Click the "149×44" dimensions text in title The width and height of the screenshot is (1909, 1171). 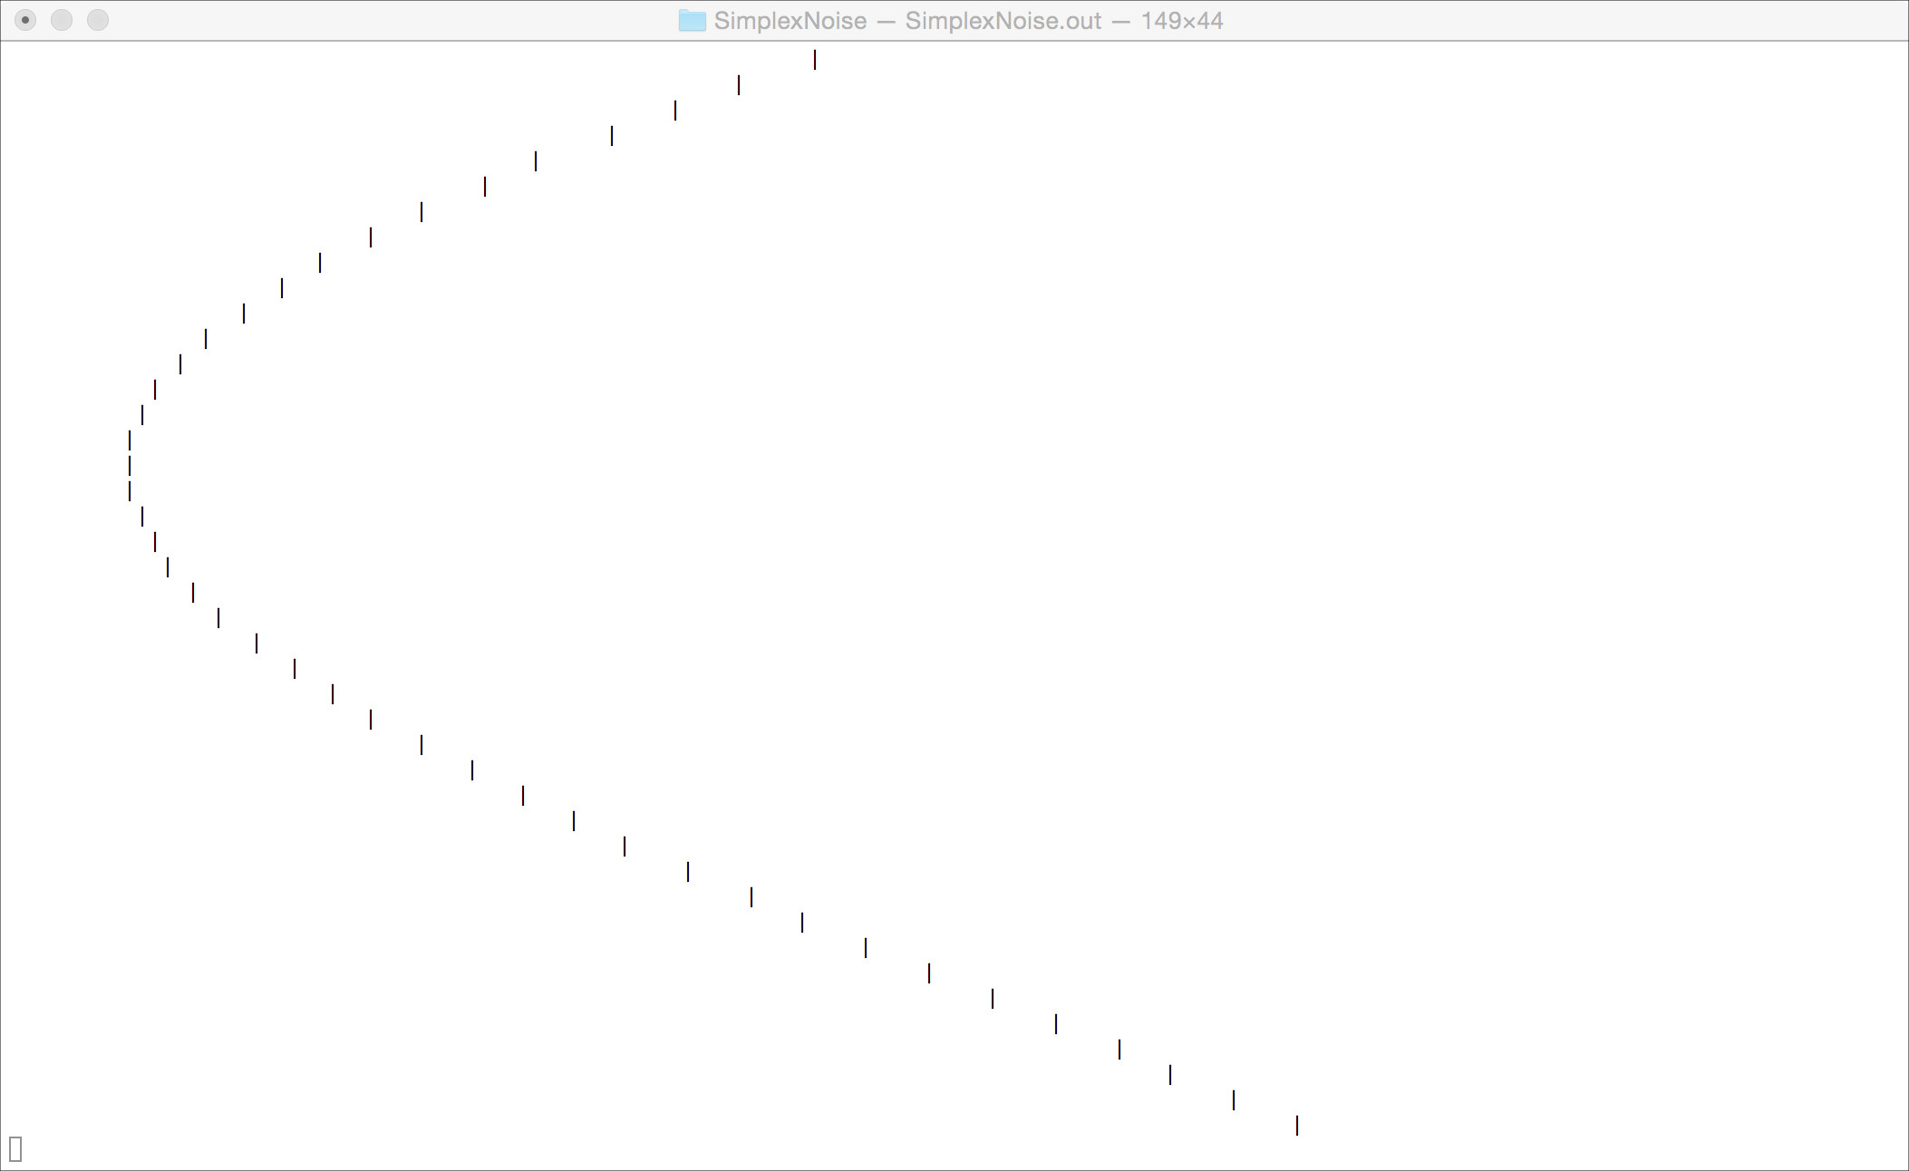pos(1181,21)
